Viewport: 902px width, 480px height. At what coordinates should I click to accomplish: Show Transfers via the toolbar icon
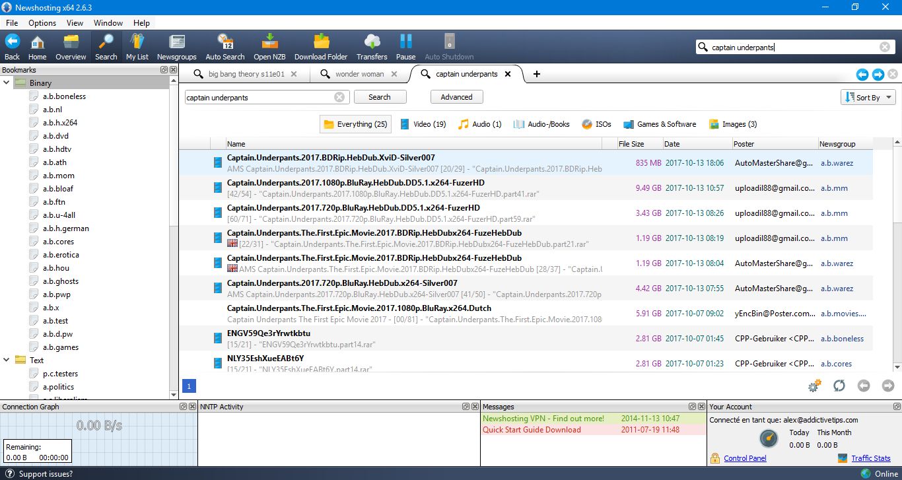point(372,47)
